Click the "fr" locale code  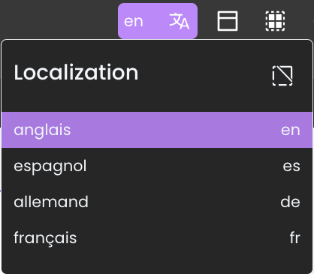tap(294, 238)
